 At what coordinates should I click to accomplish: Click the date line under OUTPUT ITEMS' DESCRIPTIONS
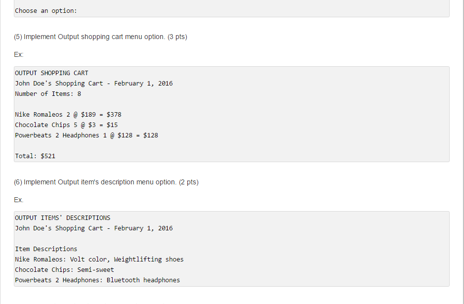tap(94, 228)
